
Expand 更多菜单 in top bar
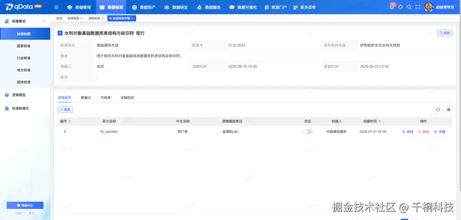[x=305, y=7]
